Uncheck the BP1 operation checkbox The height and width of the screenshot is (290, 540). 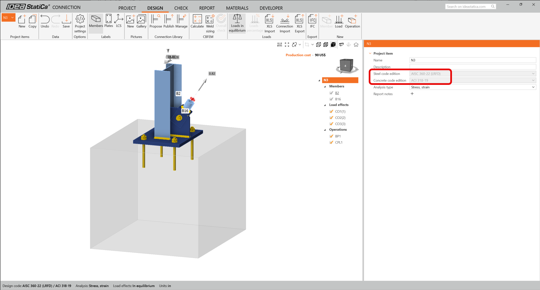point(331,136)
